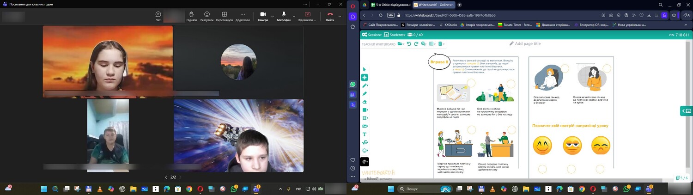The image size is (693, 195).
Task: Mute the microphone in Teams
Action: point(284,16)
